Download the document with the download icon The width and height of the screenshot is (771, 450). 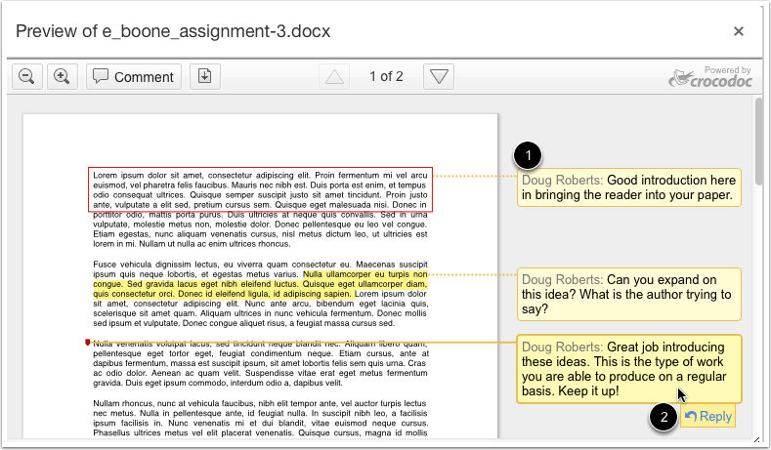click(x=205, y=77)
